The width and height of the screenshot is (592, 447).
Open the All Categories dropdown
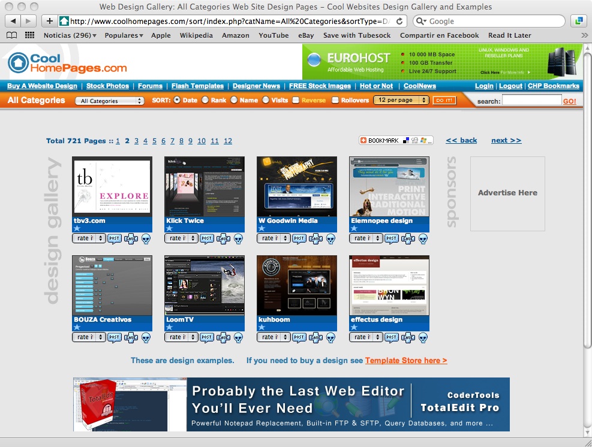tap(110, 101)
